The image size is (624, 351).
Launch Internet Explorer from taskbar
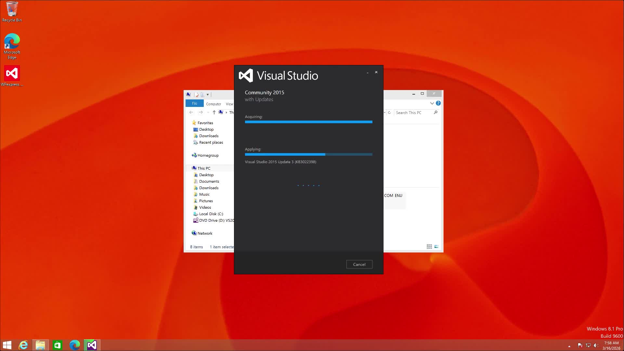tap(23, 345)
